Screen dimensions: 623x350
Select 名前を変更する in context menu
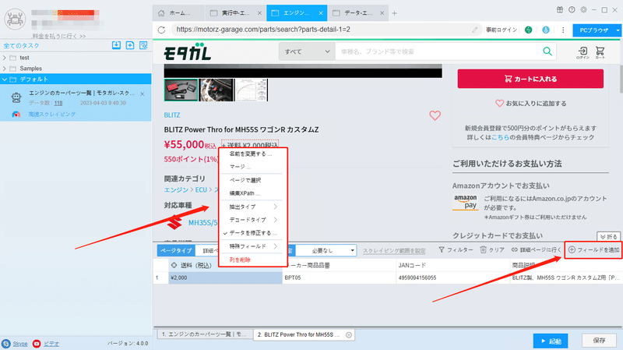(252, 154)
